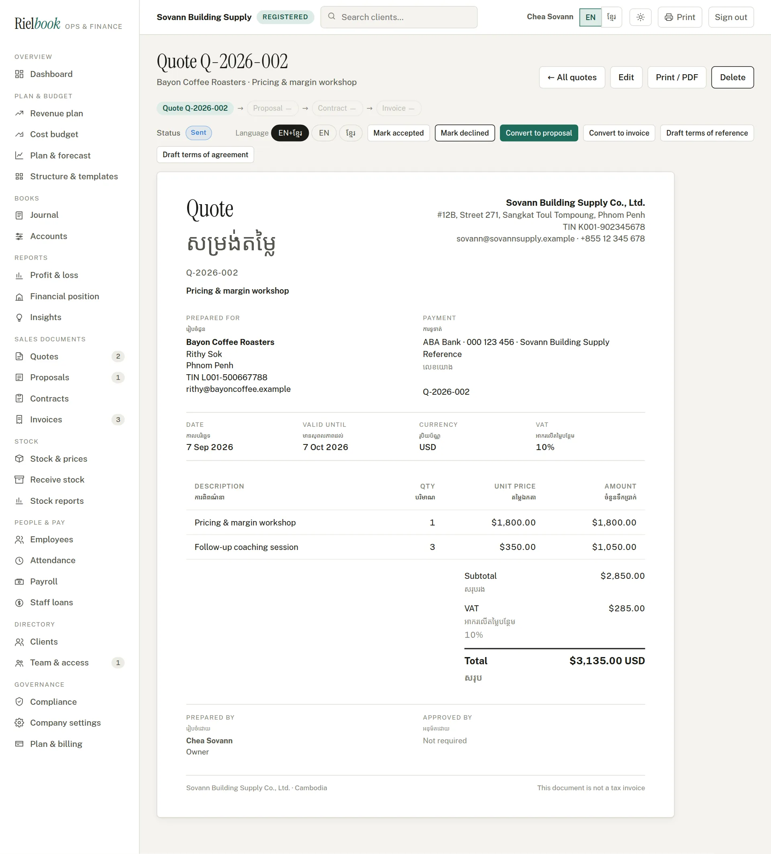Click Convert to invoice button
The height and width of the screenshot is (854, 771).
(x=618, y=133)
